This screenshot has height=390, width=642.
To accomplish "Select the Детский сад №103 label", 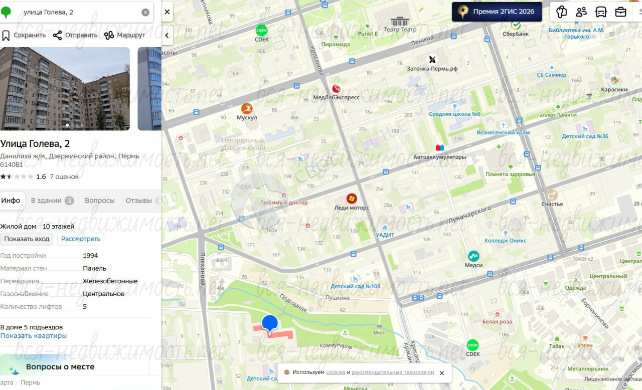I will (x=355, y=287).
